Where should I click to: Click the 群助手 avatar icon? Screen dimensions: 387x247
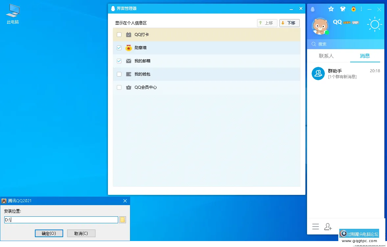(x=318, y=73)
